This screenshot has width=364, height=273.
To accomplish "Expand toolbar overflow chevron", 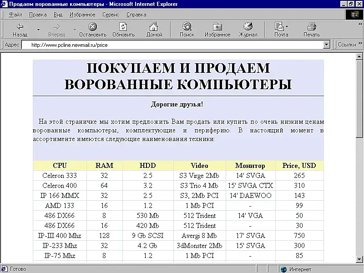I will pyautogui.click(x=360, y=24).
